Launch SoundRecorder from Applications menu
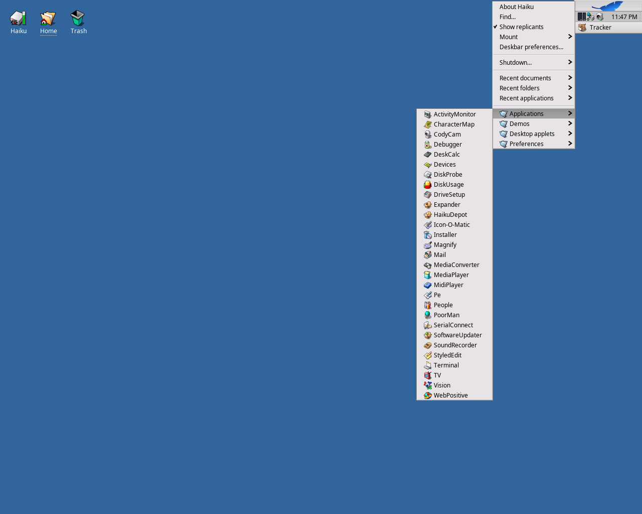Viewport: 642px width, 514px height. [x=454, y=345]
